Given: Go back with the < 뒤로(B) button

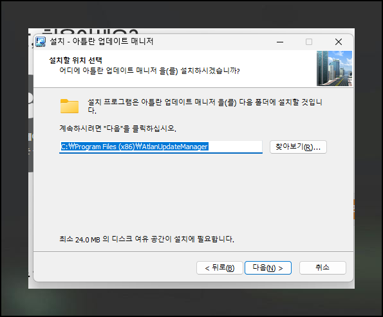Looking at the screenshot, I should coord(220,268).
